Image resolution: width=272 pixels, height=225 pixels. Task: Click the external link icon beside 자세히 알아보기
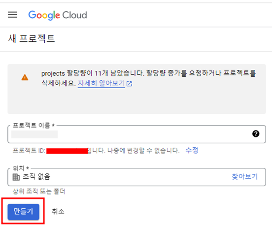[129, 84]
